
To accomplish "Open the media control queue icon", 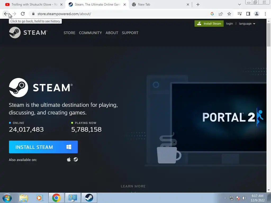I will point(240,14).
